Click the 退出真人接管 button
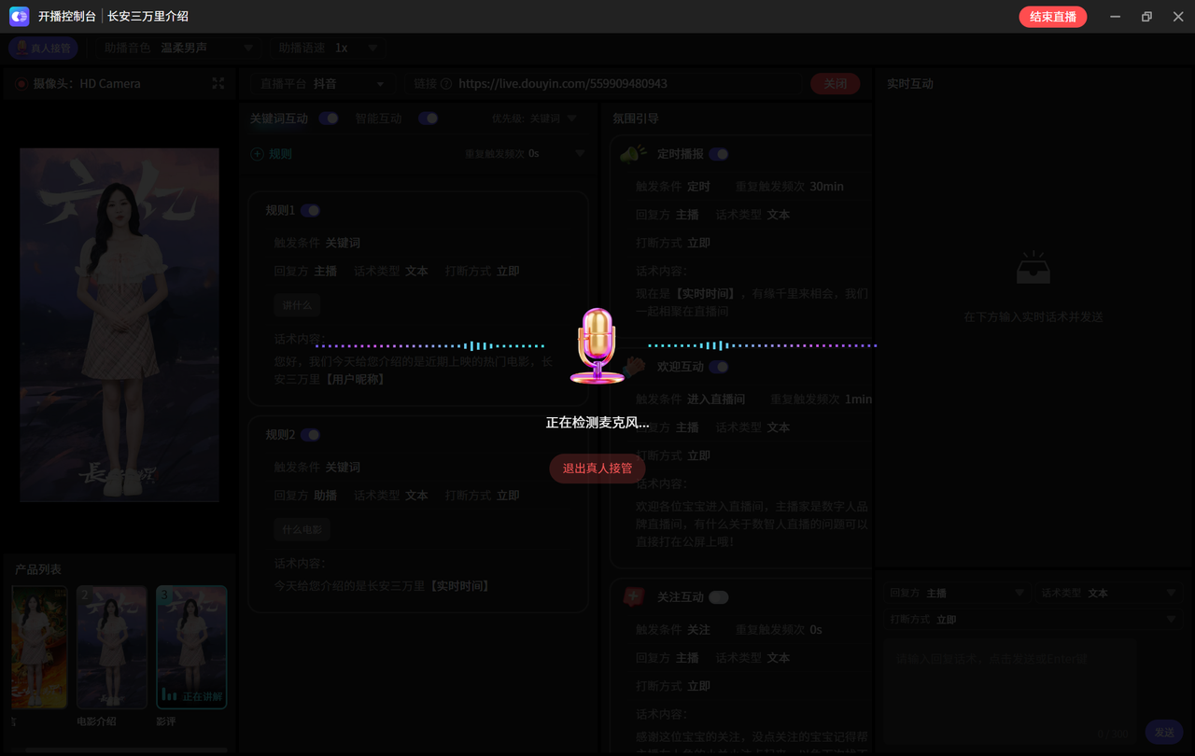The image size is (1195, 756). pyautogui.click(x=597, y=468)
